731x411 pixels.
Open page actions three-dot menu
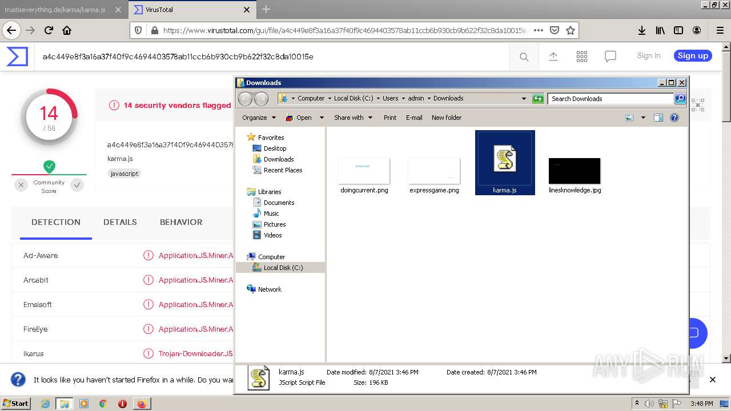pos(538,30)
